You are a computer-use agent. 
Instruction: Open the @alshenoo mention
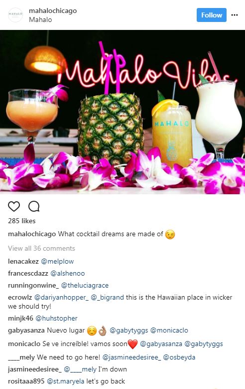pos(68,273)
